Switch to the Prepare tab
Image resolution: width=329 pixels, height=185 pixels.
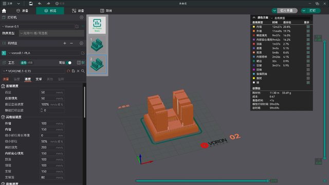[22, 11]
